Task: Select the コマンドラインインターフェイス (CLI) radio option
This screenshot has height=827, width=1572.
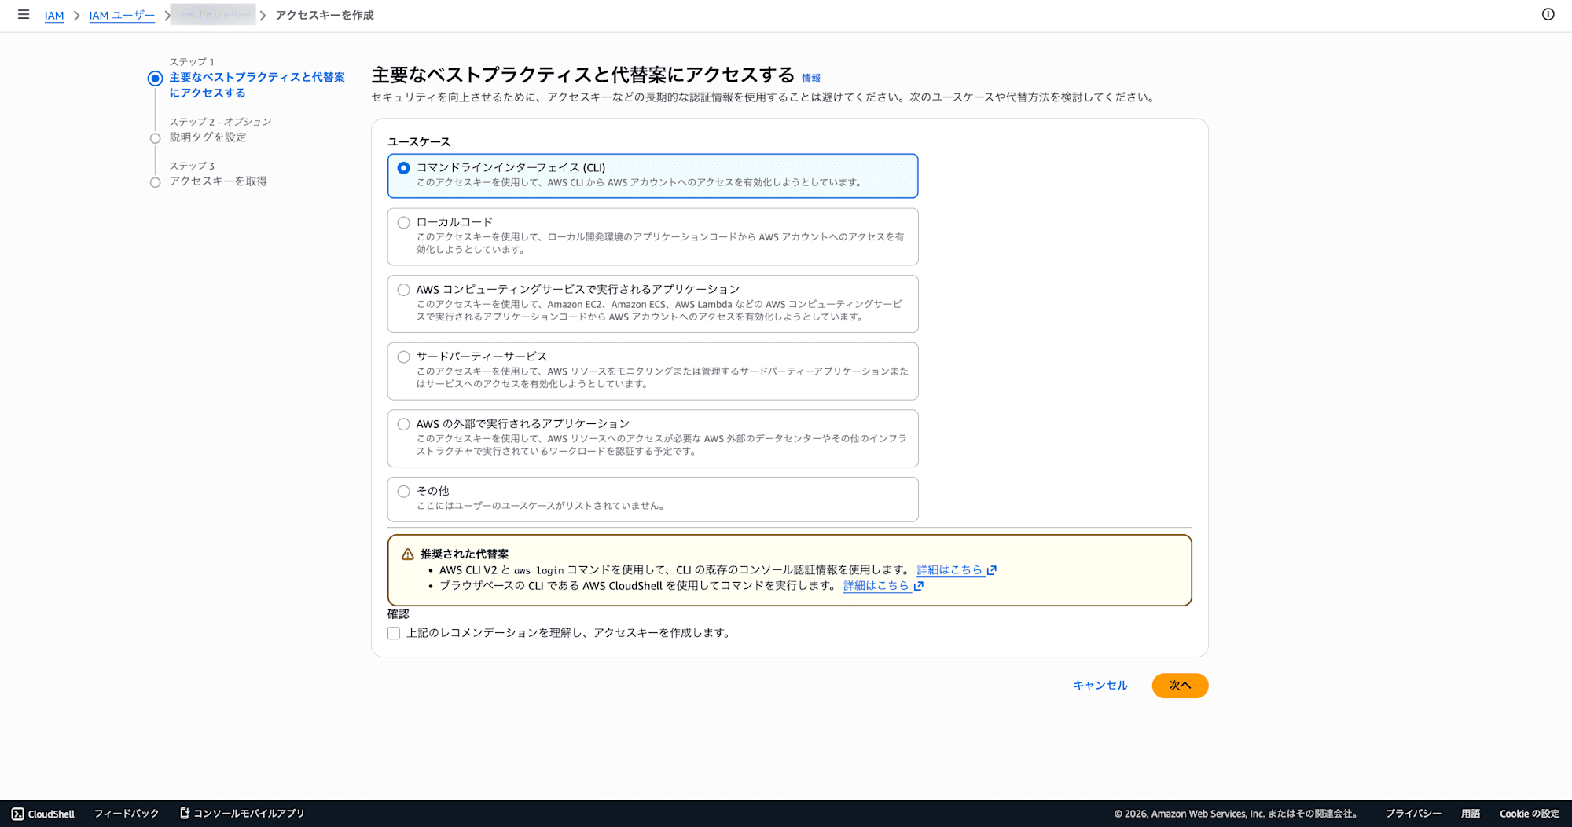Action: 403,168
